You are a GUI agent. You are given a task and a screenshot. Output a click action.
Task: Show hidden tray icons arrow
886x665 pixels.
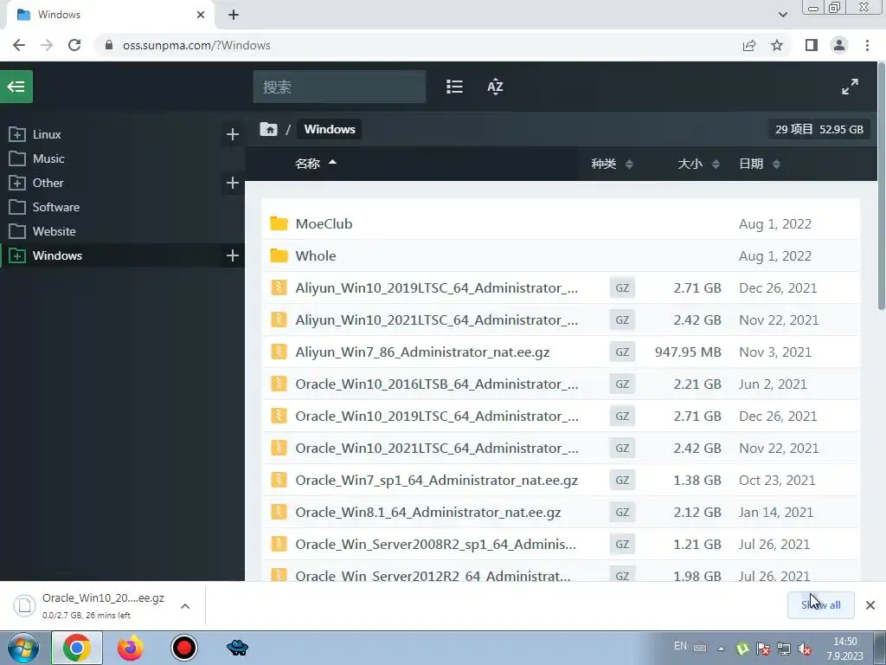721,649
